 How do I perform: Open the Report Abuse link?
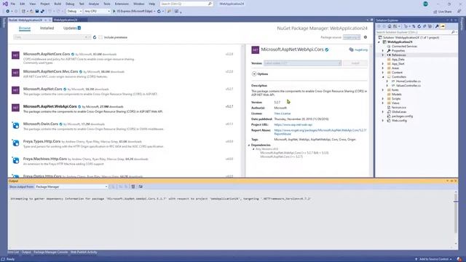coord(320,132)
